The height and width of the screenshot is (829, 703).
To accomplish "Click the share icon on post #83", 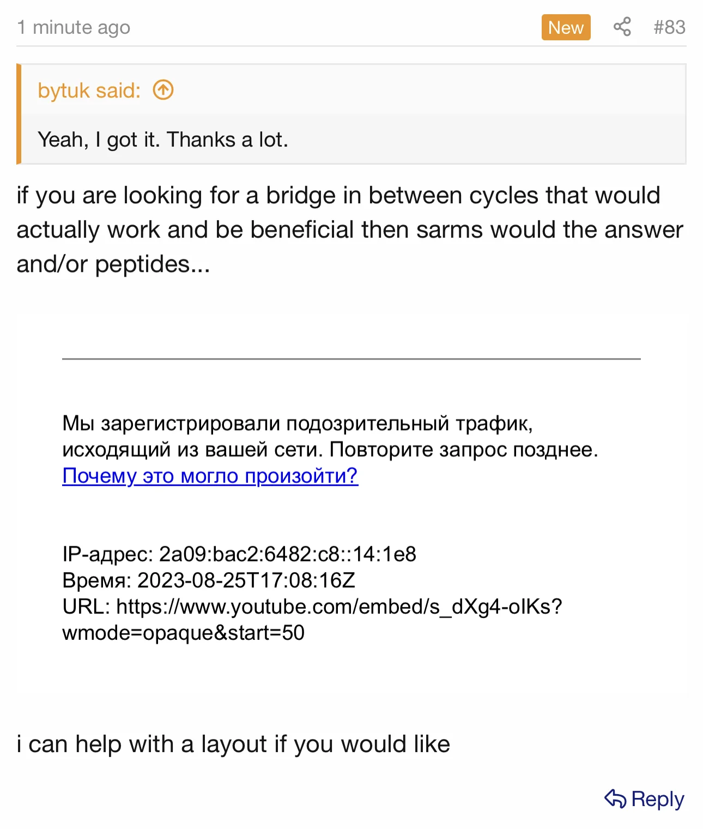I will coord(622,27).
